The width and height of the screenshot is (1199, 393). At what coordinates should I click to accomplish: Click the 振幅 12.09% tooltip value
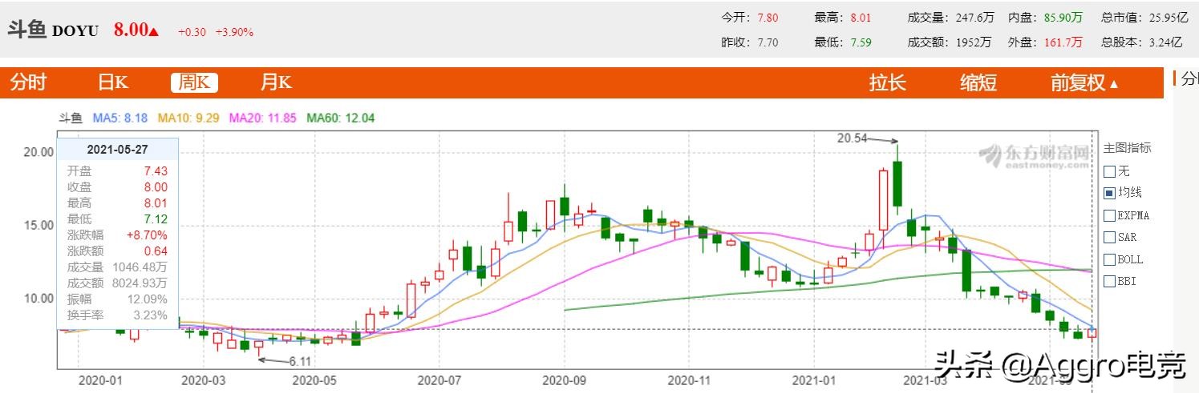click(148, 299)
